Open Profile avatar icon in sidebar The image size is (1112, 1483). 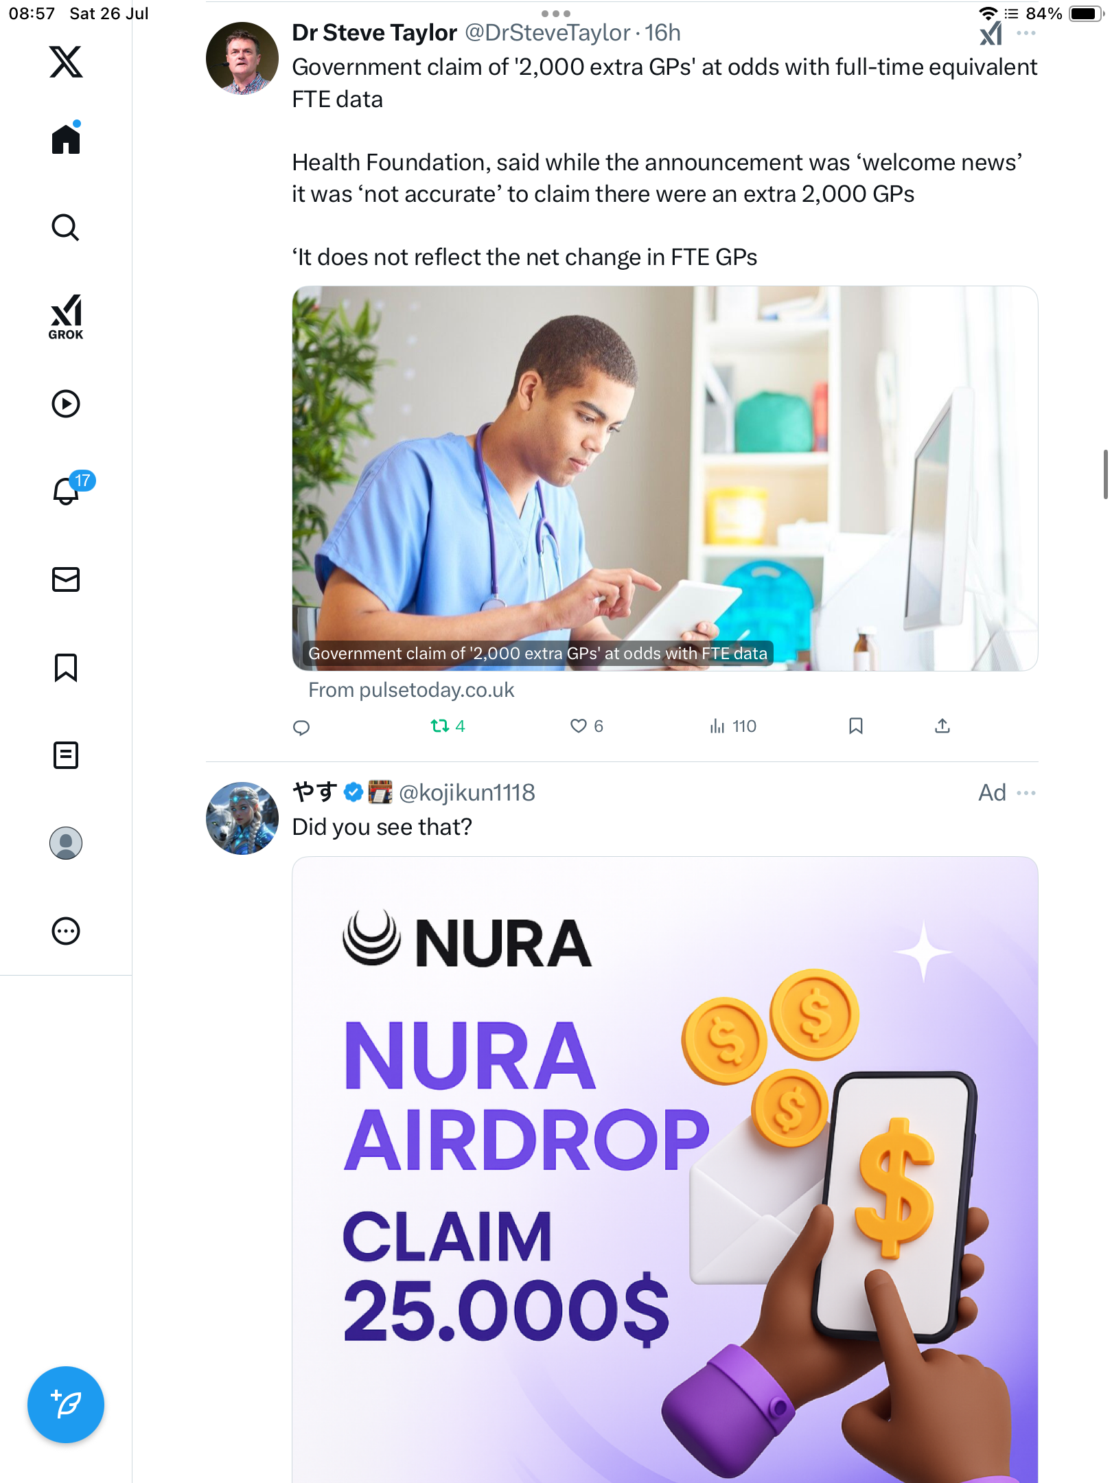66,843
